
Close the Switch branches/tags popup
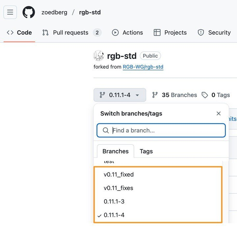click(x=219, y=113)
